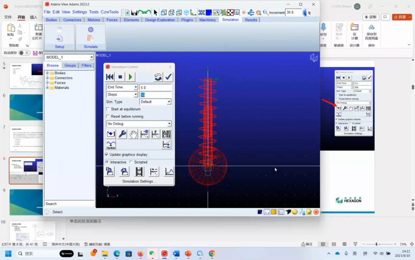415x260 pixels.
Task: Switch to the Results ribbon tab
Action: coord(251,20)
